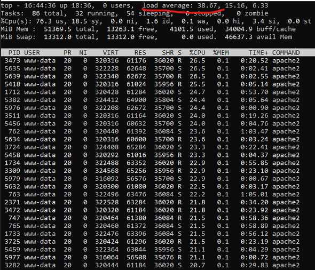The width and height of the screenshot is (315, 270).
Task: Click PID 5458 process row
Action: pyautogui.click(x=152, y=155)
